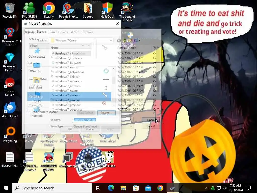Launch Peggle Nights from the desktop

coord(69,10)
